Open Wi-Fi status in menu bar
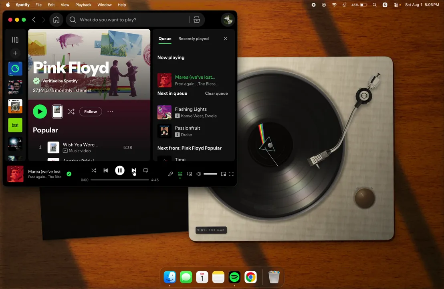 tap(334, 5)
